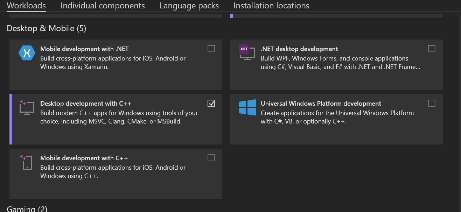Viewport: 461px width, 212px height.
Task: Click the Gaming (2) section heading
Action: click(27, 209)
